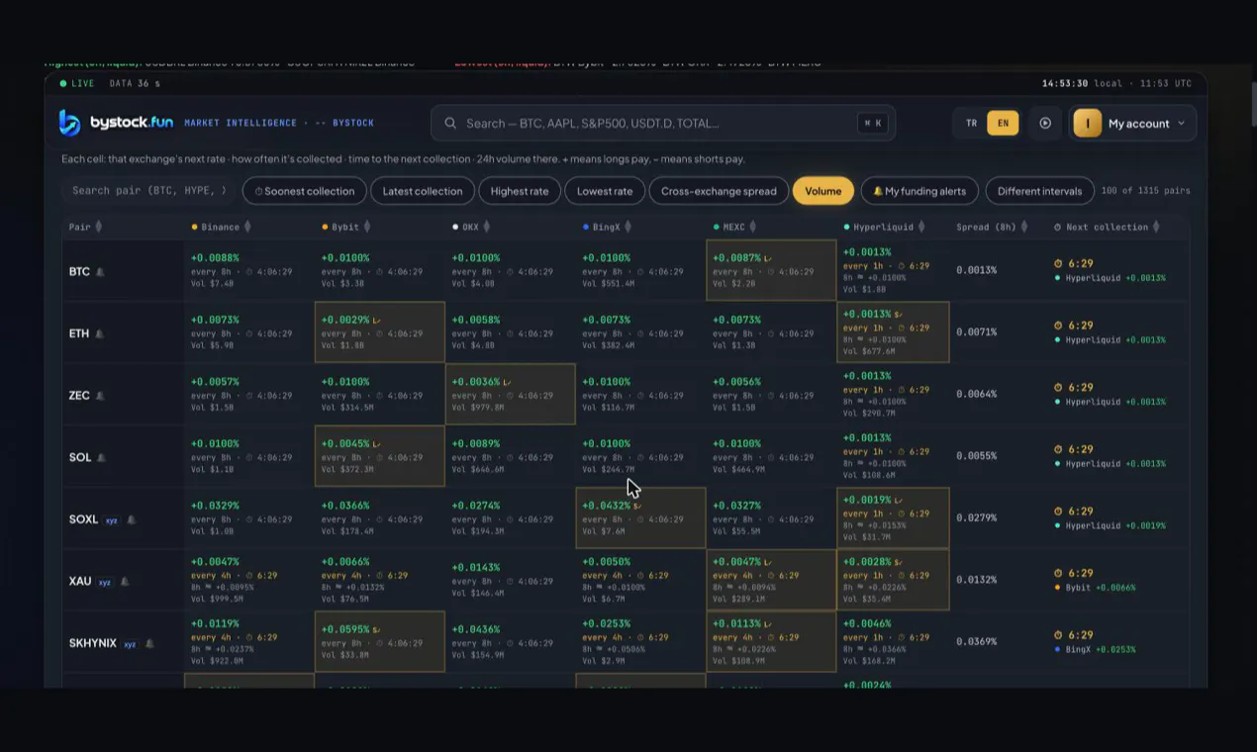Click the xyz badge beside SKHYNIX

(x=130, y=643)
